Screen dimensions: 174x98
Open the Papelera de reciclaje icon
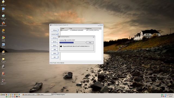[x=3, y=17]
